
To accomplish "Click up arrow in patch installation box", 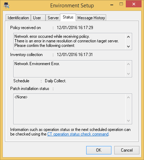I will [129, 97].
